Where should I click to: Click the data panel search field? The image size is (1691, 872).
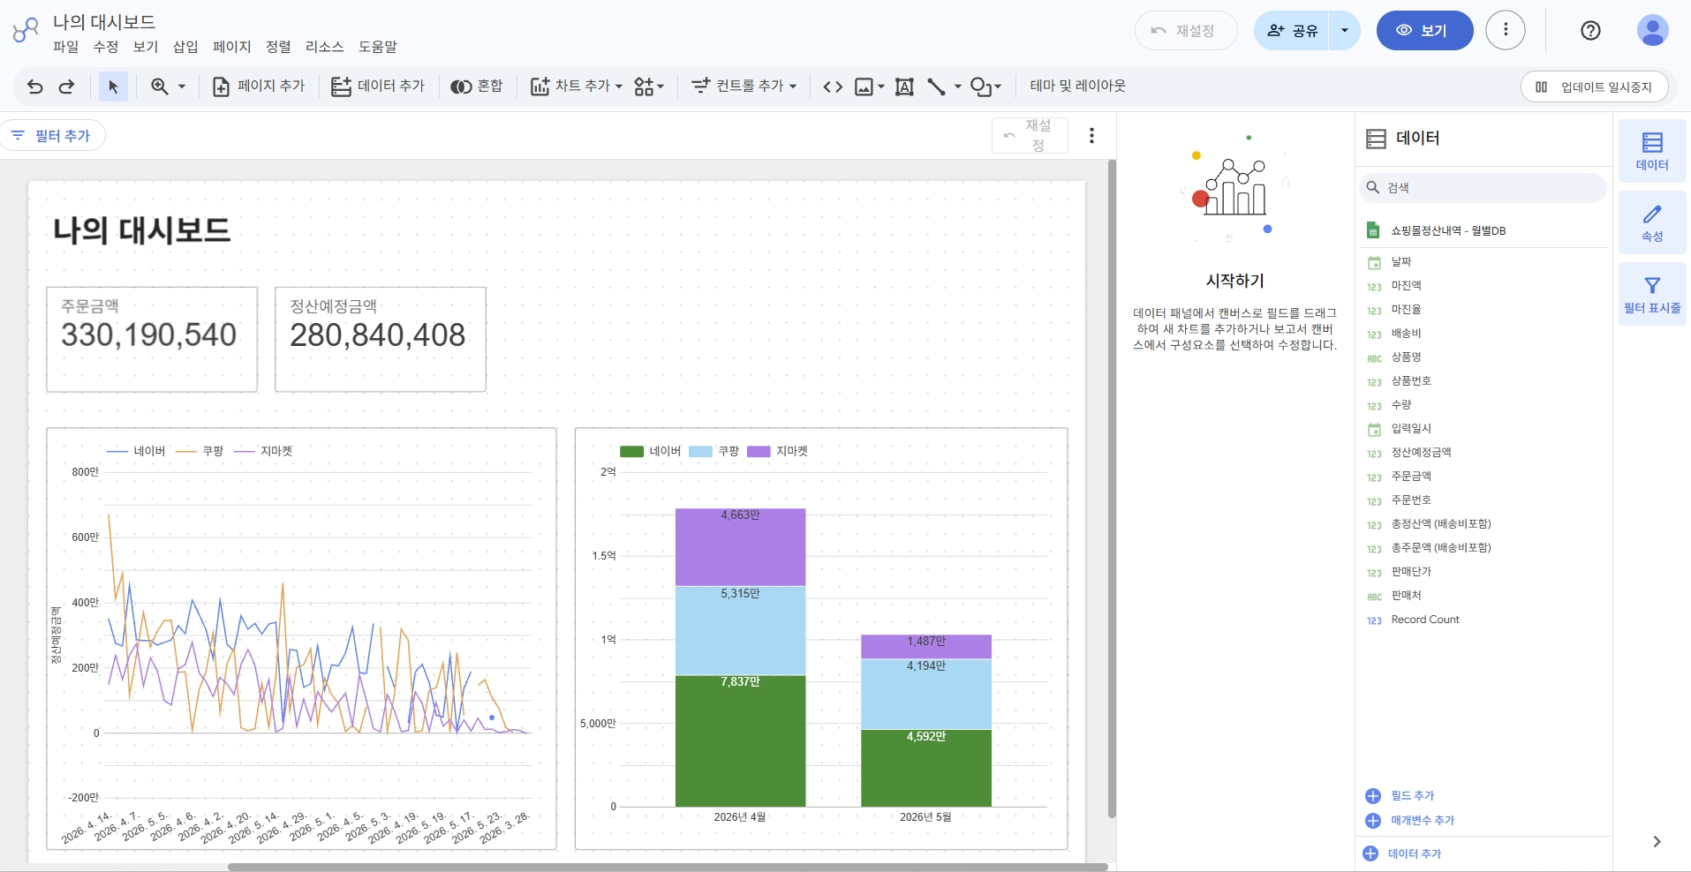(1483, 188)
